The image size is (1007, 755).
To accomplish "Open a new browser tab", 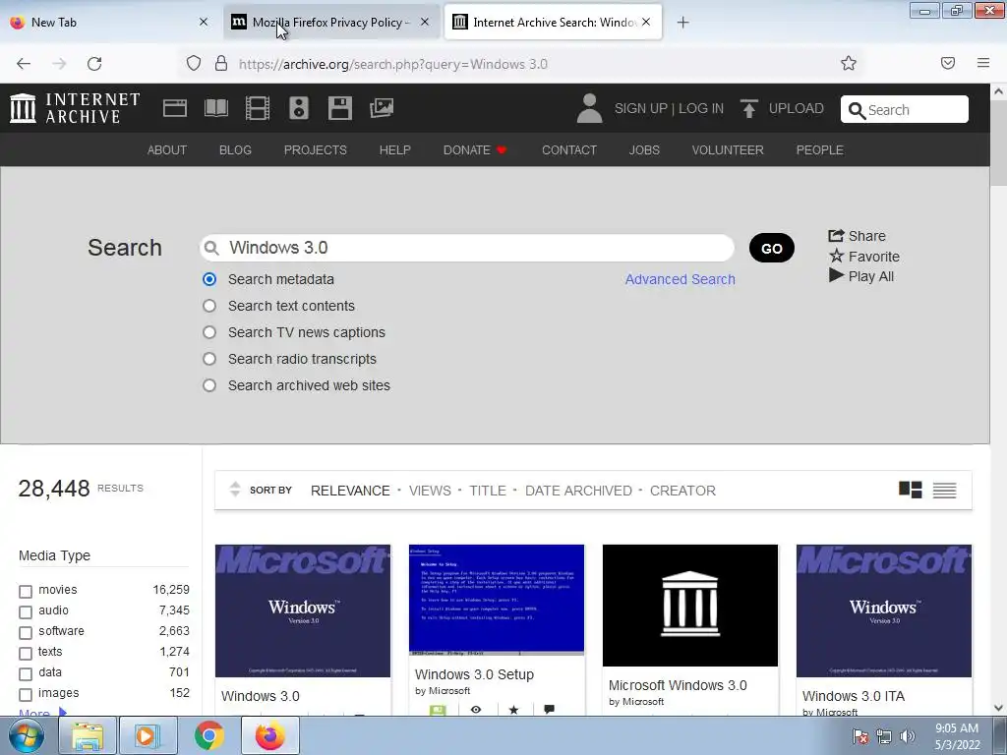I will pyautogui.click(x=682, y=23).
